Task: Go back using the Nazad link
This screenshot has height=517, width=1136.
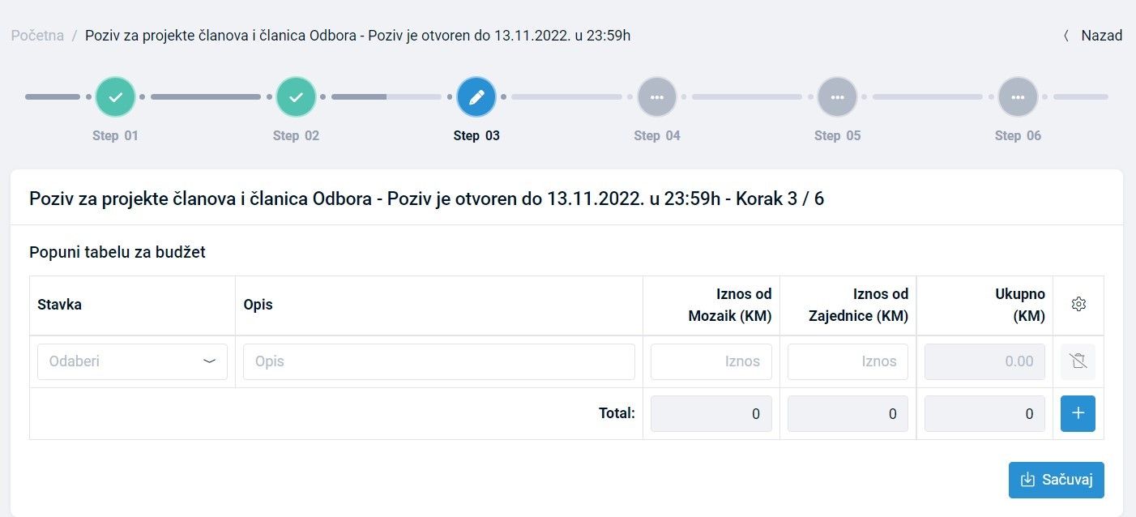Action: [1093, 36]
